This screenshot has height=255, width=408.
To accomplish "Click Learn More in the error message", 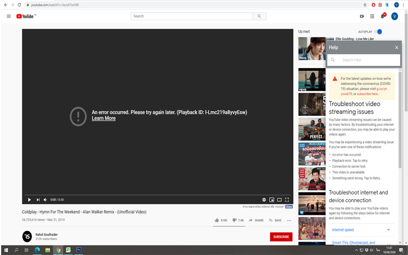I will point(104,118).
